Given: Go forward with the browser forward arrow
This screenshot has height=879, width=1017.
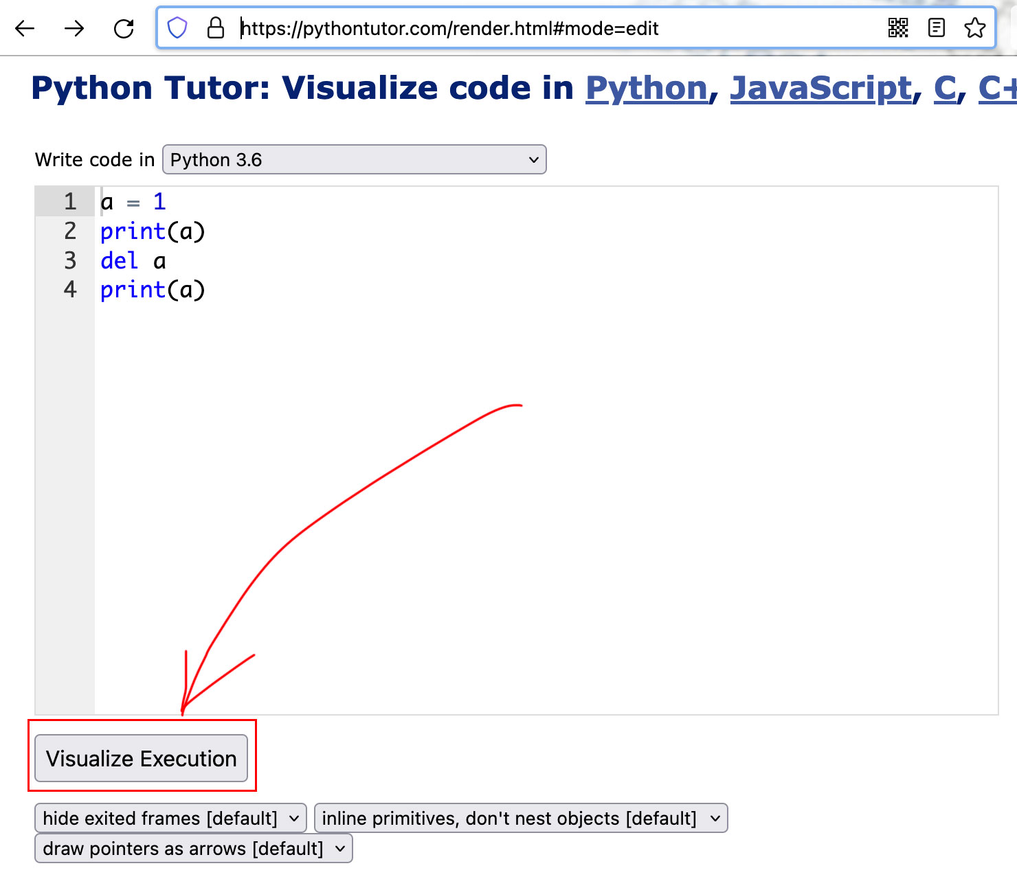Looking at the screenshot, I should [74, 28].
